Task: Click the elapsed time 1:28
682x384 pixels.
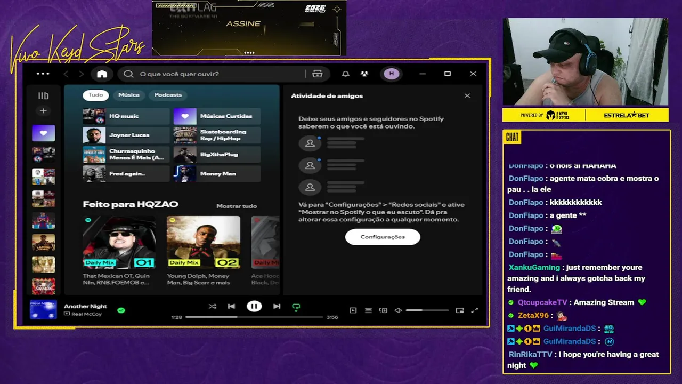Action: coord(177,317)
